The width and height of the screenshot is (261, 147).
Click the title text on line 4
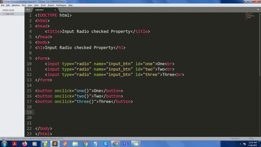point(96,31)
